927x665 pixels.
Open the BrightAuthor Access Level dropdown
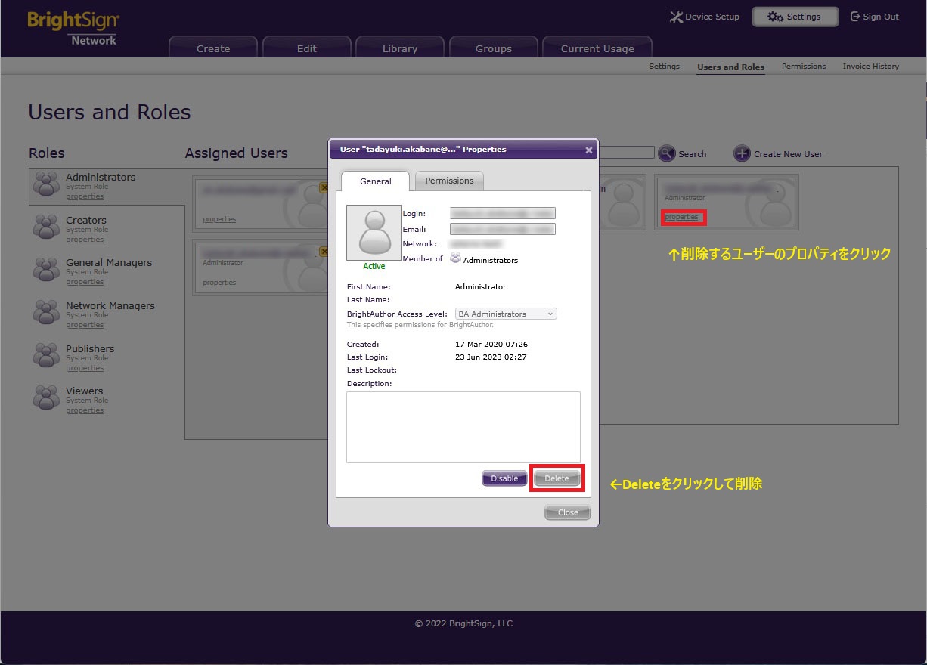pyautogui.click(x=506, y=314)
